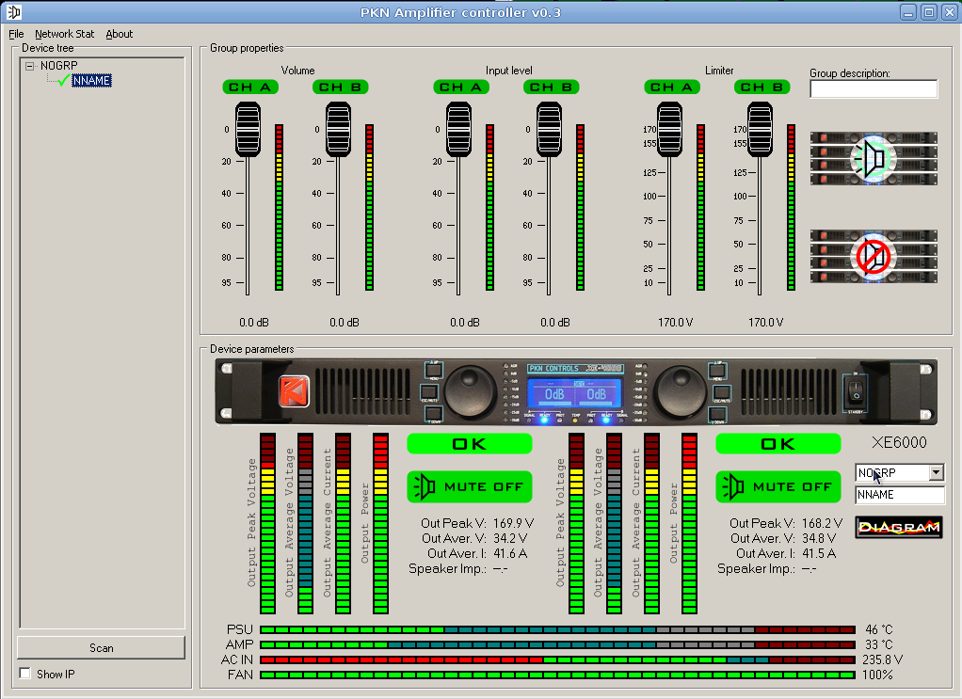Open the NOGRP group dropdown arrow
This screenshot has width=962, height=699.
pyautogui.click(x=936, y=472)
